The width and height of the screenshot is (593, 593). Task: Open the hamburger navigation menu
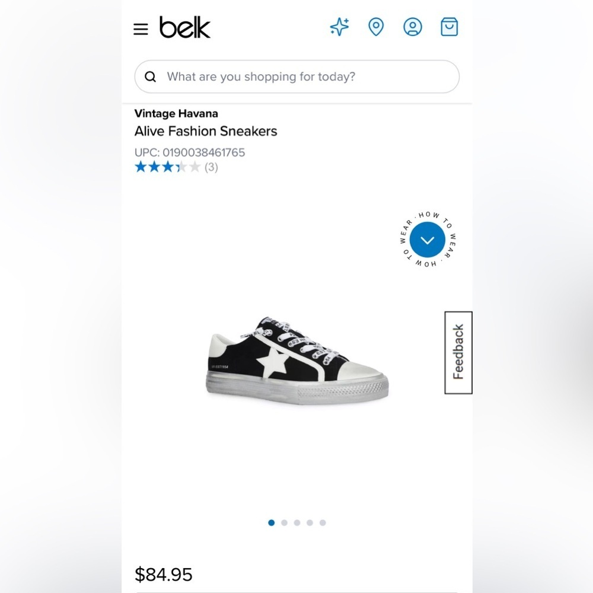(141, 29)
